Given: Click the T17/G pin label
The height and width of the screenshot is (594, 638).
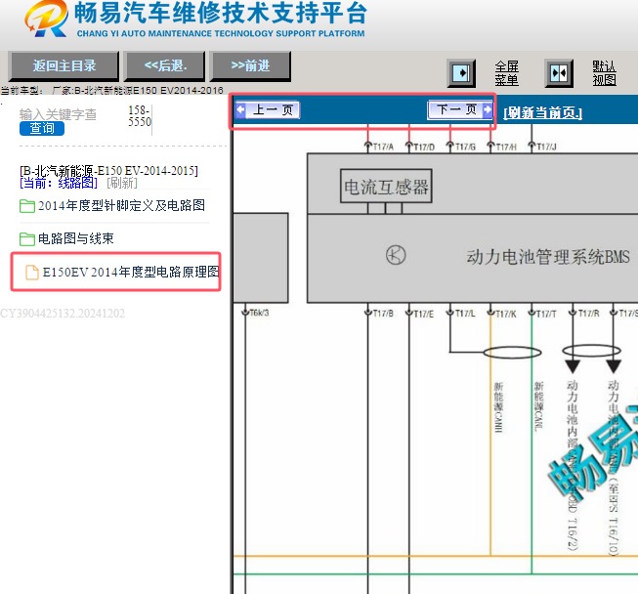Looking at the screenshot, I should tap(465, 147).
